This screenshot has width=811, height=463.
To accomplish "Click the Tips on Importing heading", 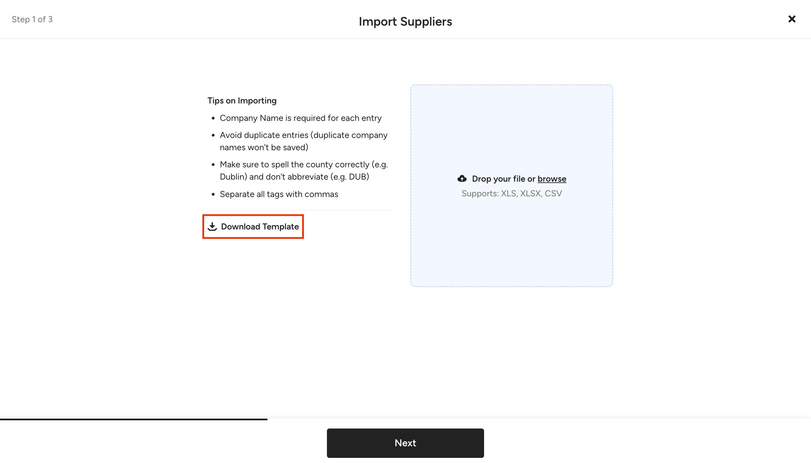I will pyautogui.click(x=242, y=100).
